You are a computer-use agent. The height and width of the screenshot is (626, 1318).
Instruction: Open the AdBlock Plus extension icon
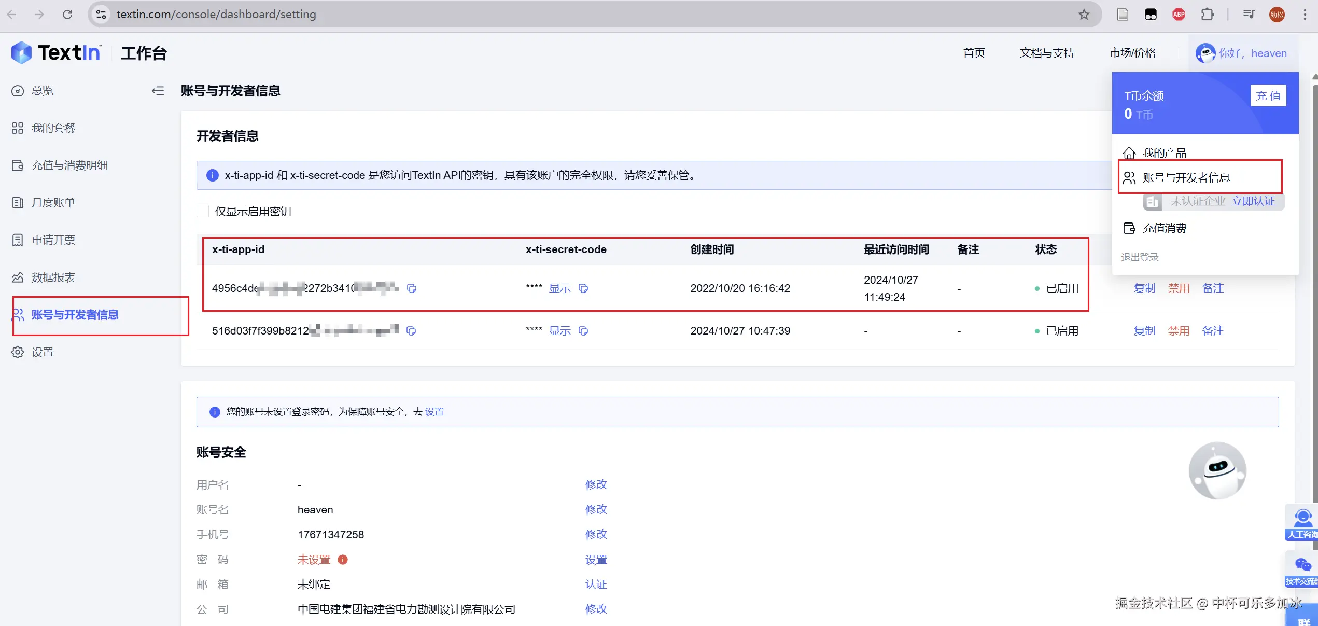pos(1179,15)
